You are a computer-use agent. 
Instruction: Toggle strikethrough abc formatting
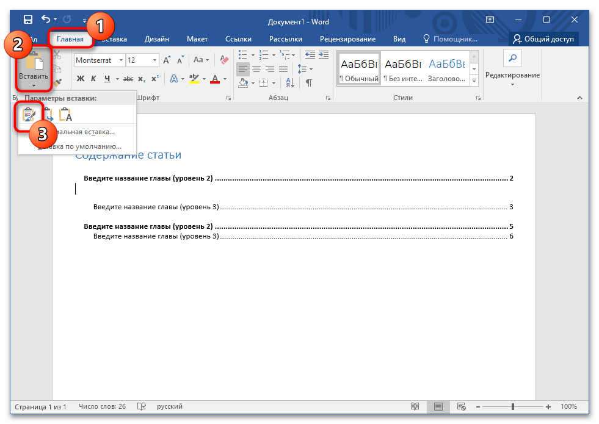pos(128,79)
